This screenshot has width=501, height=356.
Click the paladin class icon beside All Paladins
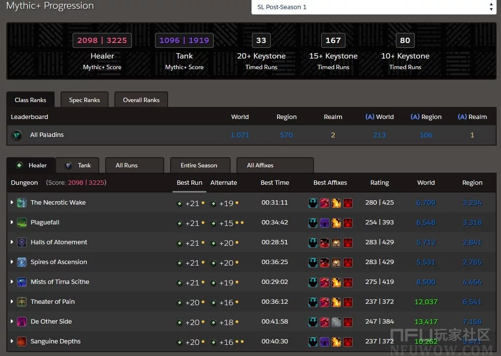17,135
